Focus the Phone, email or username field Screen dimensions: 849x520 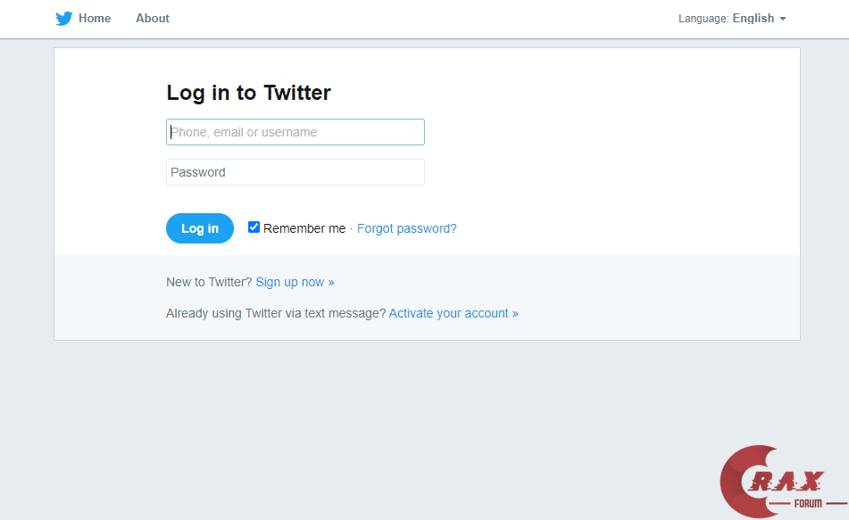click(x=295, y=132)
